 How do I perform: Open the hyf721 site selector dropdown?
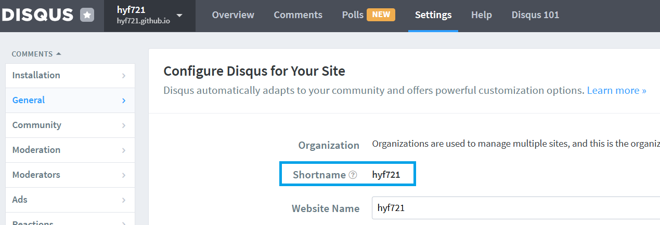[150, 16]
